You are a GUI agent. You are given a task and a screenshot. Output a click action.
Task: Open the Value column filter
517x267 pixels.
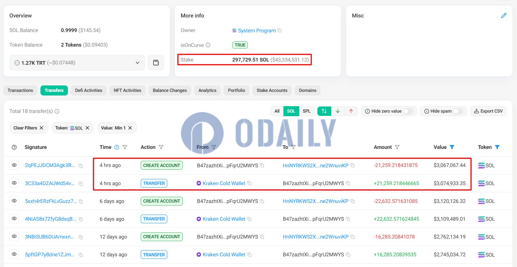(452, 147)
